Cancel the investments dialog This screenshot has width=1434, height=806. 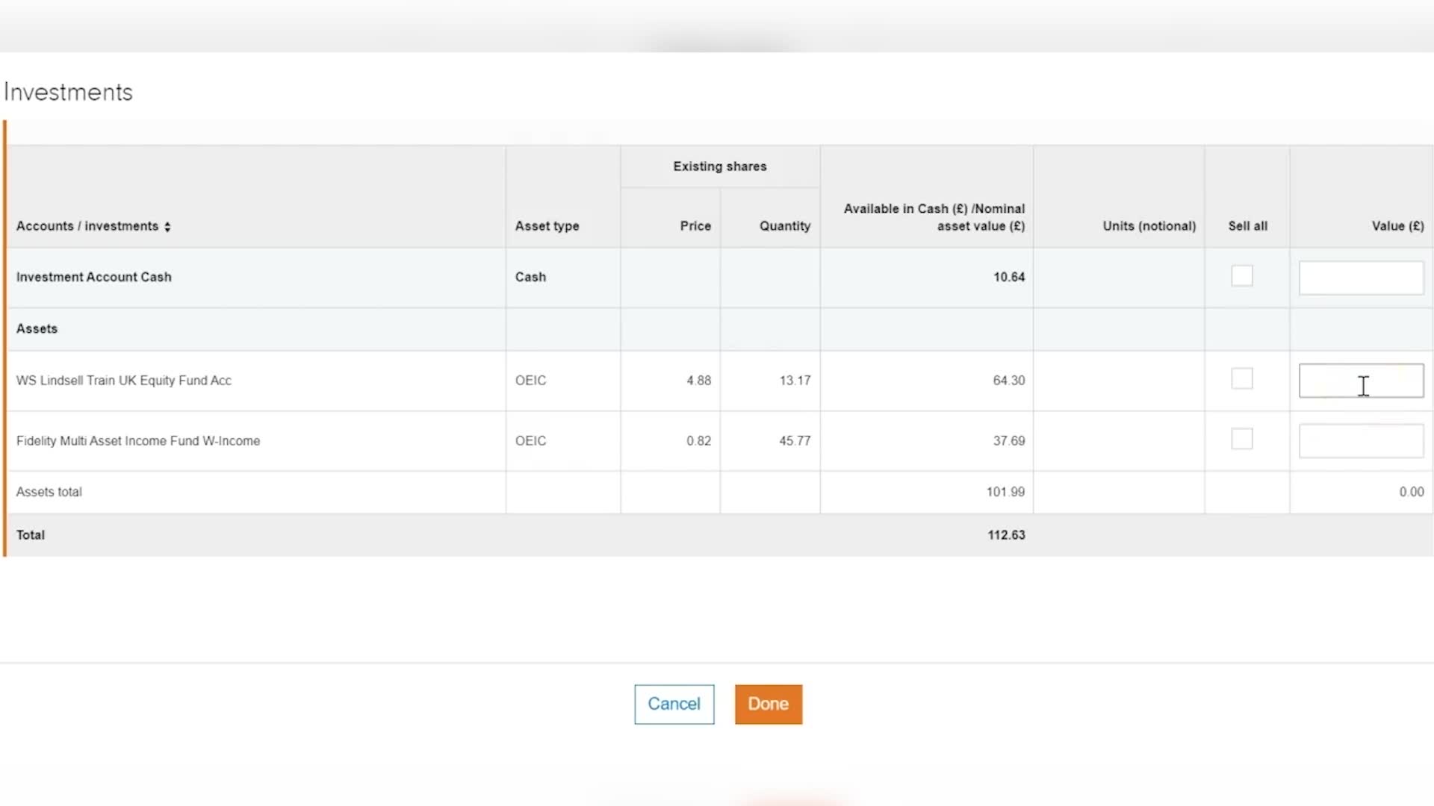674,704
